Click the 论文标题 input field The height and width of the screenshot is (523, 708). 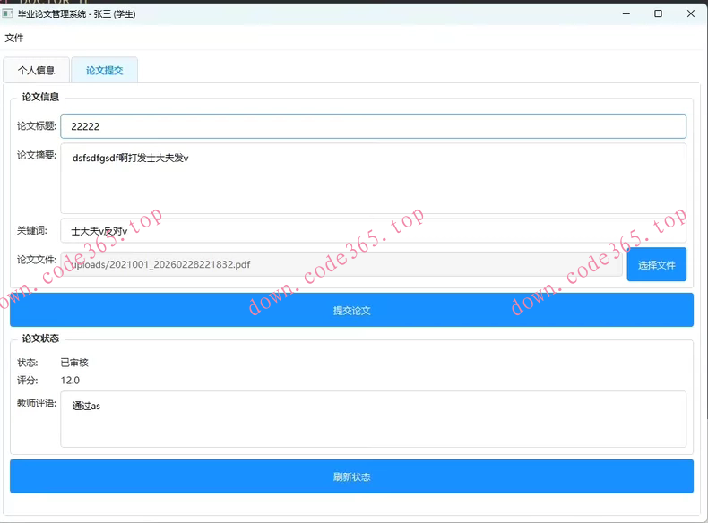pos(373,126)
